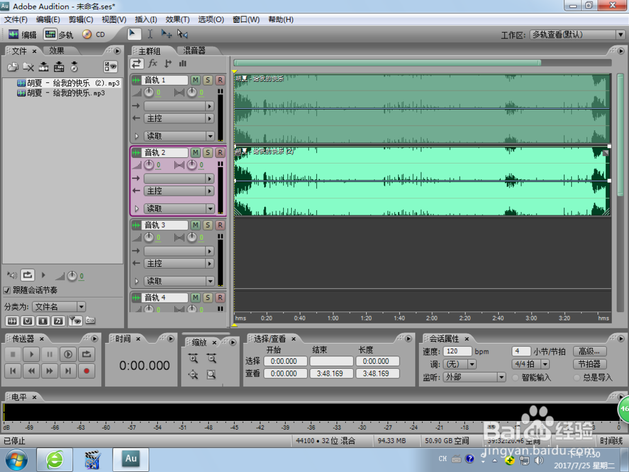Switch to the 混音器 tab

pyautogui.click(x=194, y=50)
